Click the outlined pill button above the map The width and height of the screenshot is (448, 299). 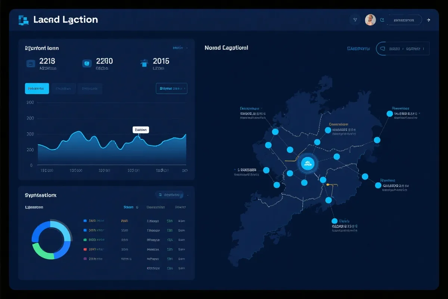[402, 49]
